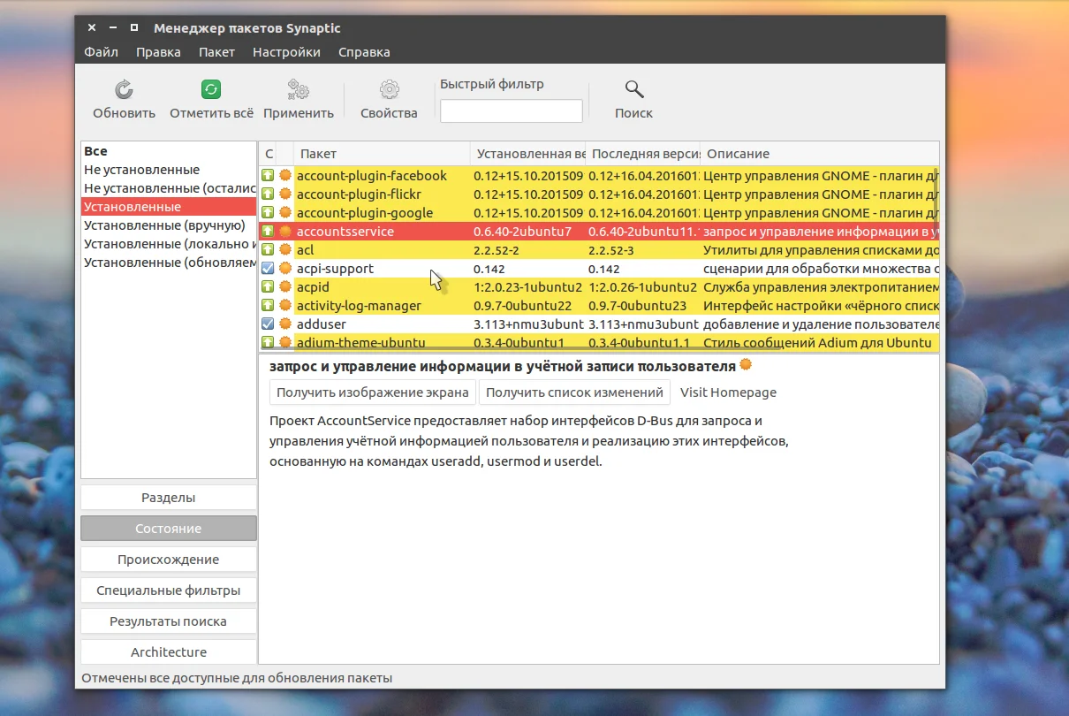This screenshot has height=716, width=1069.
Task: Click the Обновить reload icon
Action: click(x=124, y=89)
